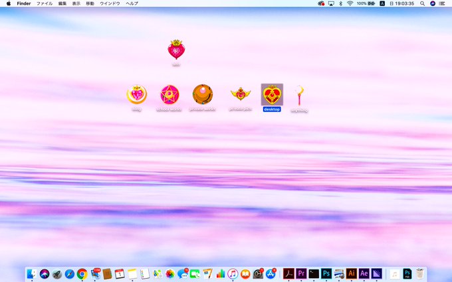The image size is (452, 282).
Task: Open Photoshop from the Dock
Action: (x=326, y=273)
